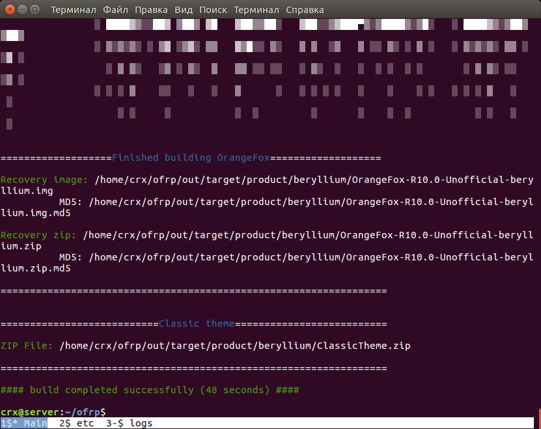
Task: Close the terminal window
Action: (10, 9)
